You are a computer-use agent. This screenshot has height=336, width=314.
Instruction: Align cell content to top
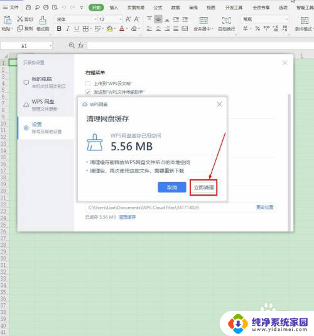(149, 19)
